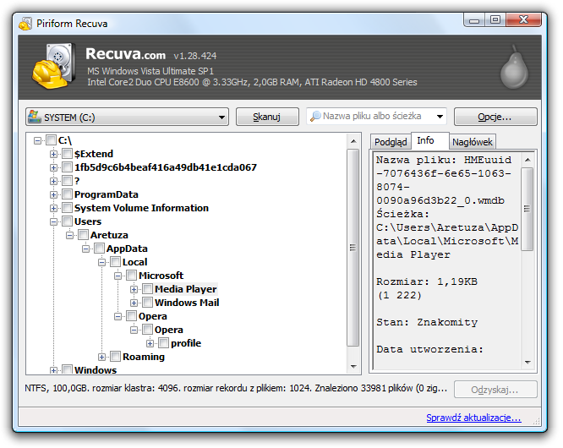
Task: Check the Media Player checkbox
Action: [x=148, y=288]
